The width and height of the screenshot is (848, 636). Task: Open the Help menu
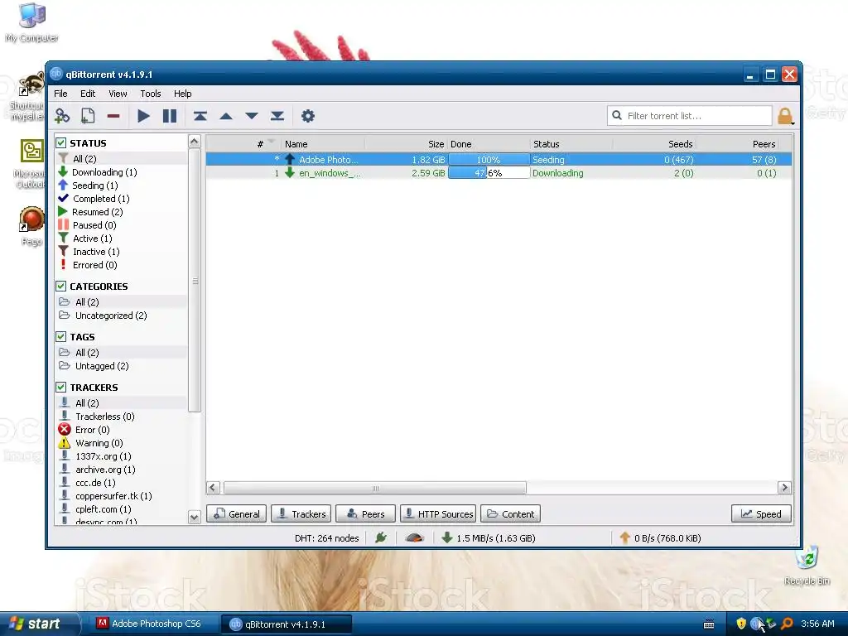tap(183, 94)
